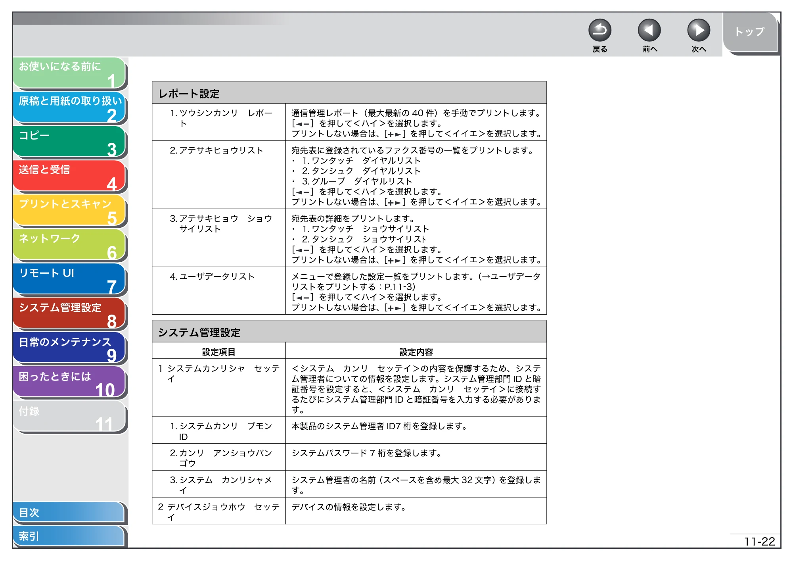
Task: Select the 3. システム カンリシャメイ cell
Action: [x=219, y=484]
